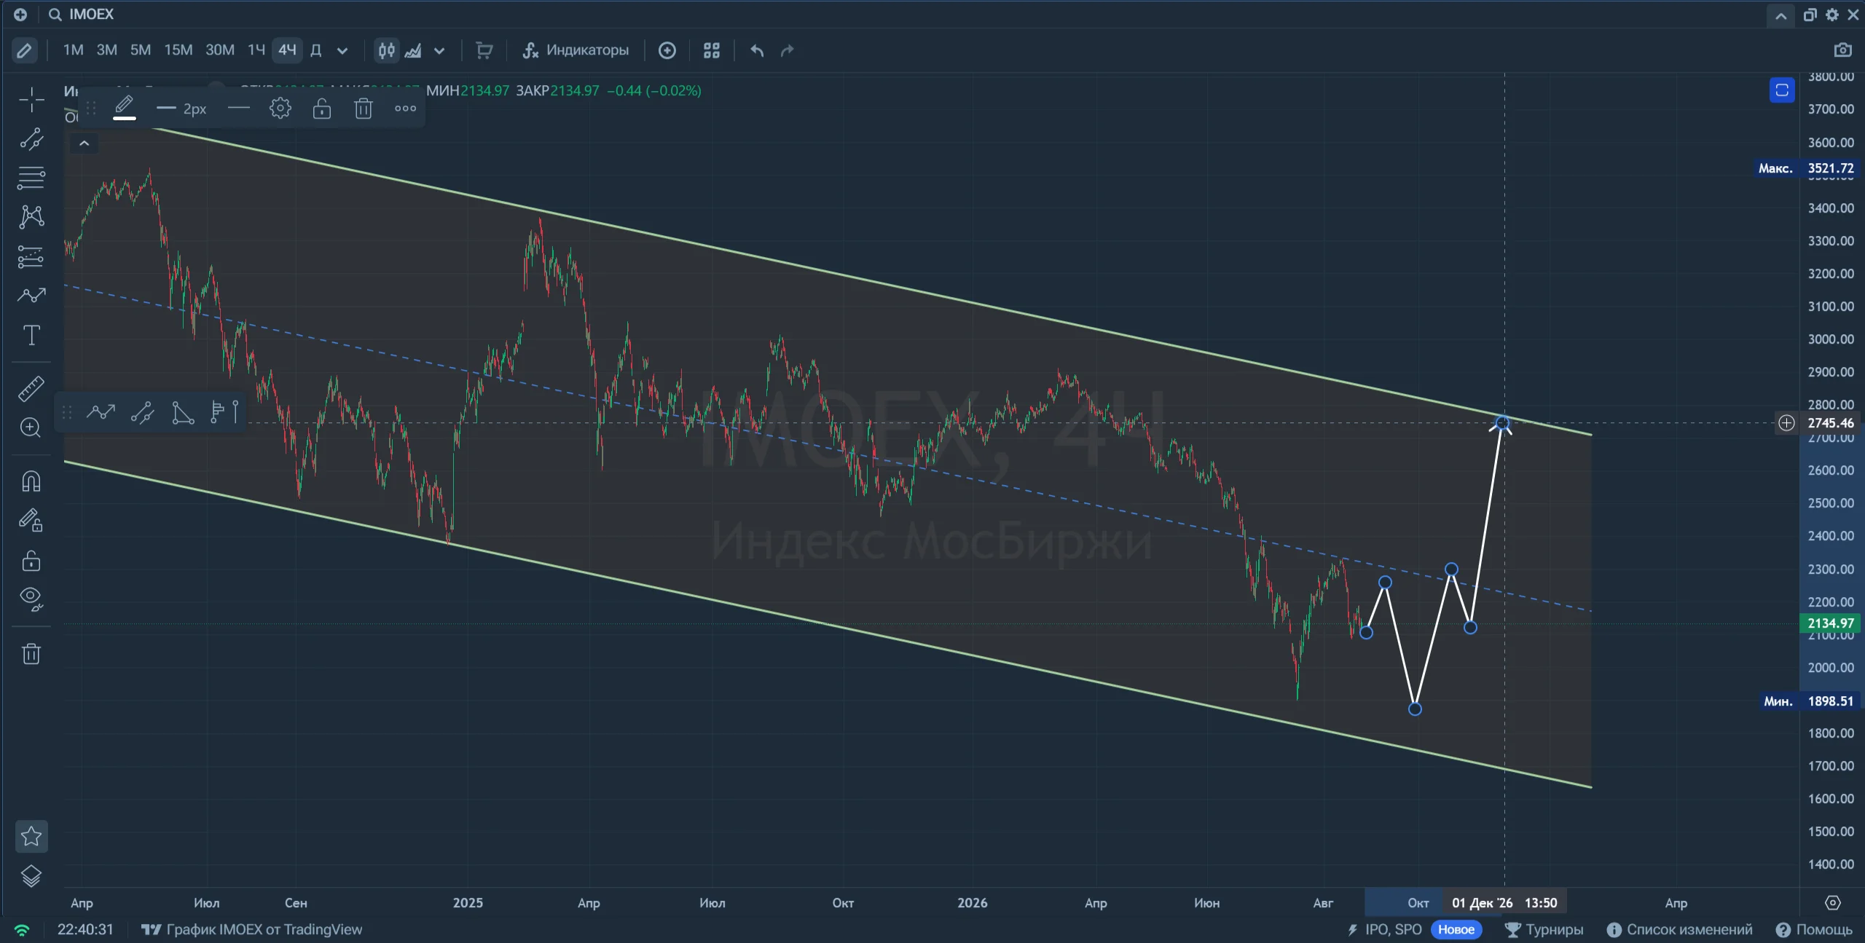Select candlestick chart type
Screen dimensions: 1865x943
click(x=386, y=50)
